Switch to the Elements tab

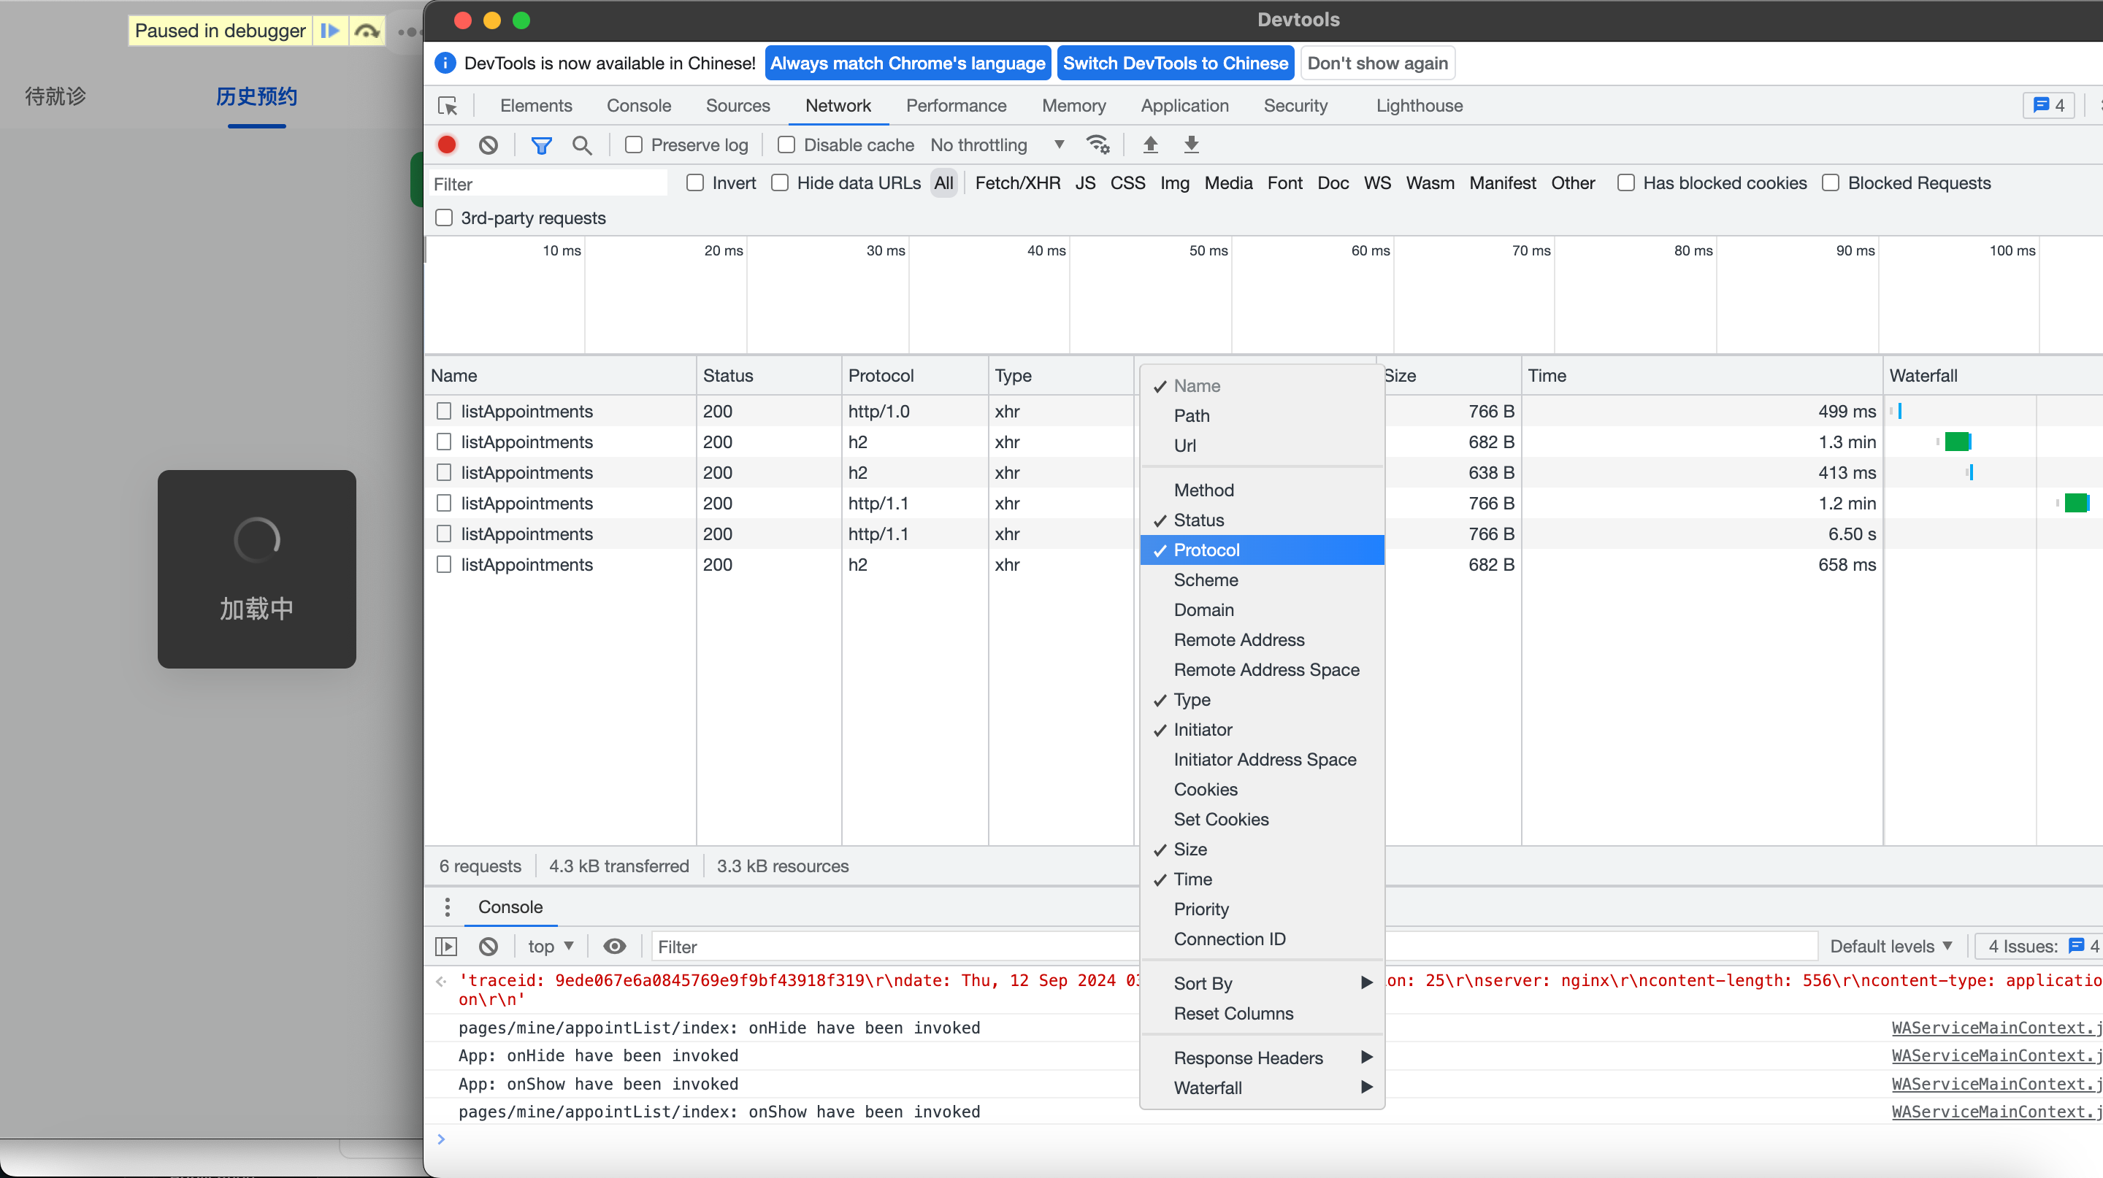point(535,106)
